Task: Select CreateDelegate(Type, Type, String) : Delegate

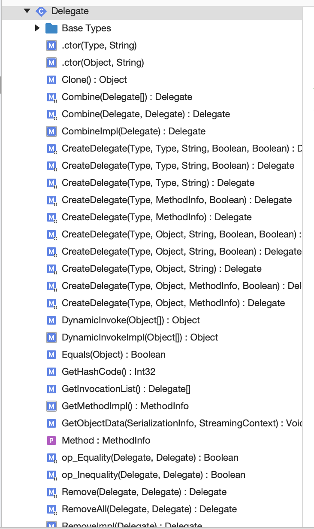Action: (158, 183)
